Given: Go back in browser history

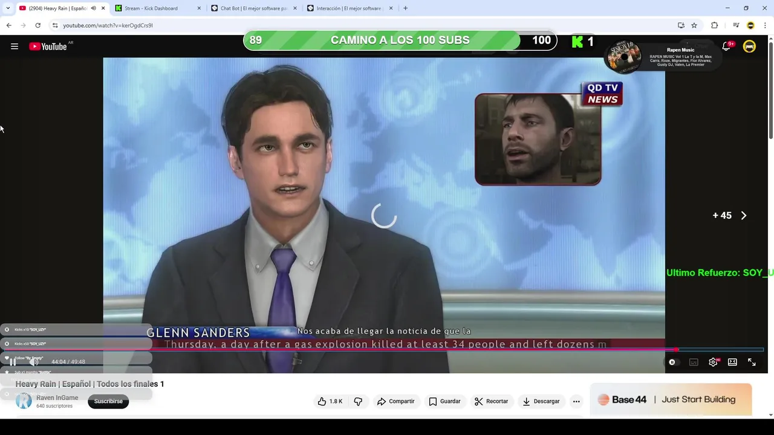Looking at the screenshot, I should tap(9, 25).
